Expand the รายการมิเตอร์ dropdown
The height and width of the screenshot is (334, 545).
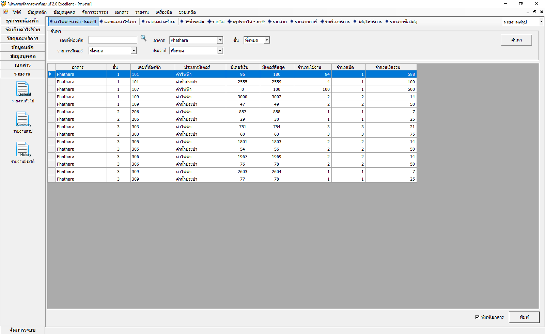click(134, 51)
